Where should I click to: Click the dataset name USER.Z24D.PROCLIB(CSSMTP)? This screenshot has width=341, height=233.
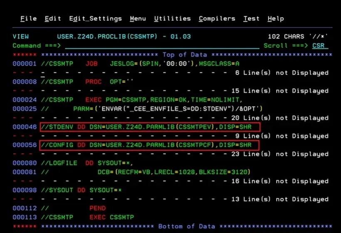(107, 37)
